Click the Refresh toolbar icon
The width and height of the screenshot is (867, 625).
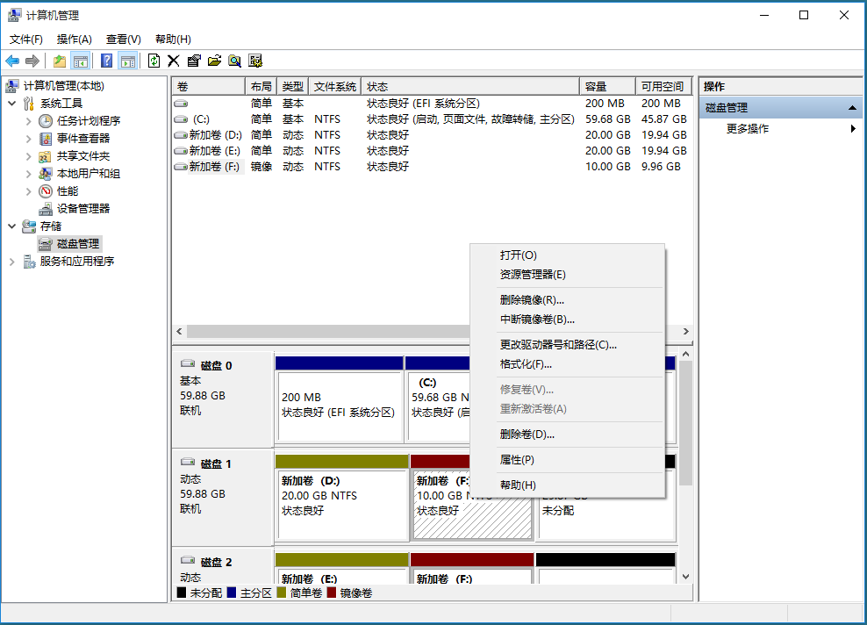coord(154,61)
